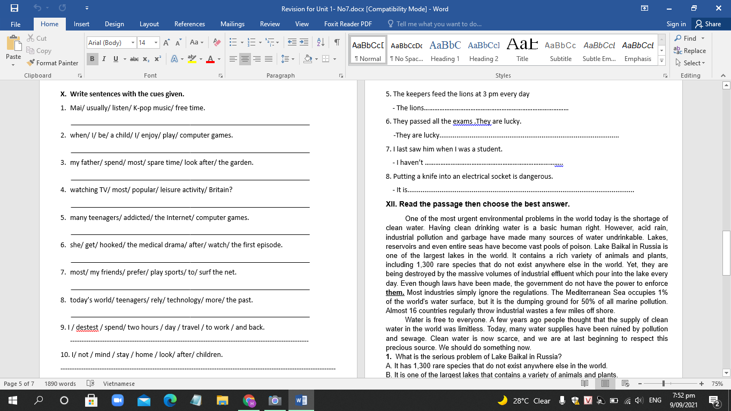Open the Select dropdown in Editing

[x=690, y=63]
